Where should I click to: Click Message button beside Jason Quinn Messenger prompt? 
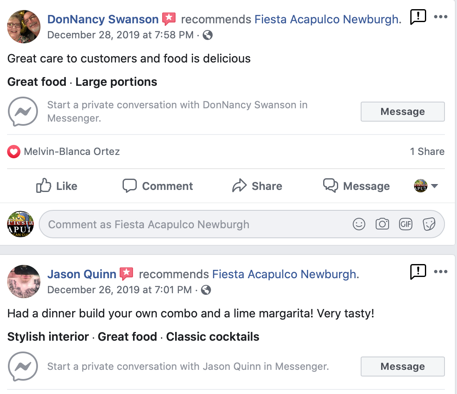click(x=402, y=367)
